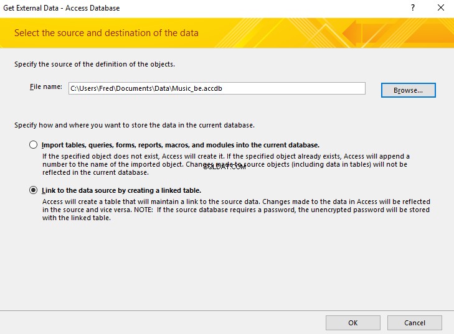Close the Get External Data dialog

441,7
